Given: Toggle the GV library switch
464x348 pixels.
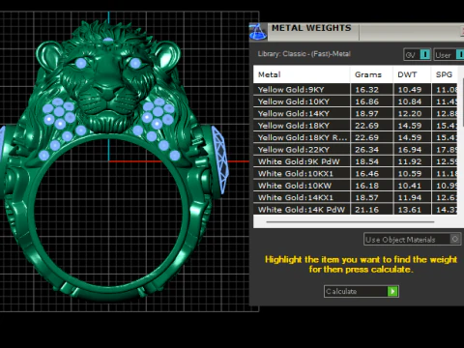Looking at the screenshot, I should click(x=425, y=54).
